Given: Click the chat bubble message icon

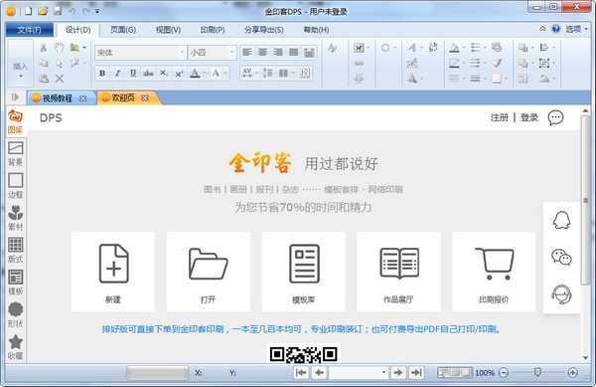Looking at the screenshot, I should click(555, 117).
